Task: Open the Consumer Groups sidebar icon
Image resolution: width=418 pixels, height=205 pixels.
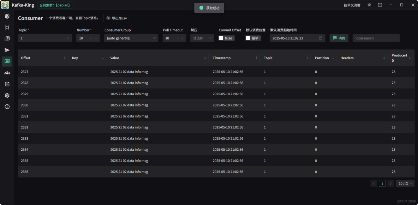Action: pos(7,73)
